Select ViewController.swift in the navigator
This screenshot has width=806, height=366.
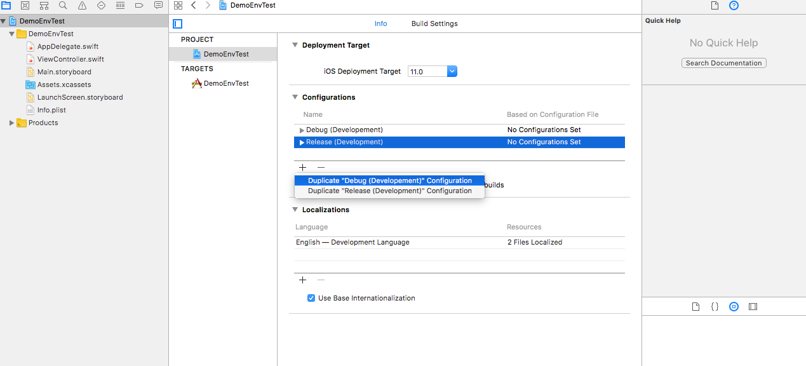[71, 59]
